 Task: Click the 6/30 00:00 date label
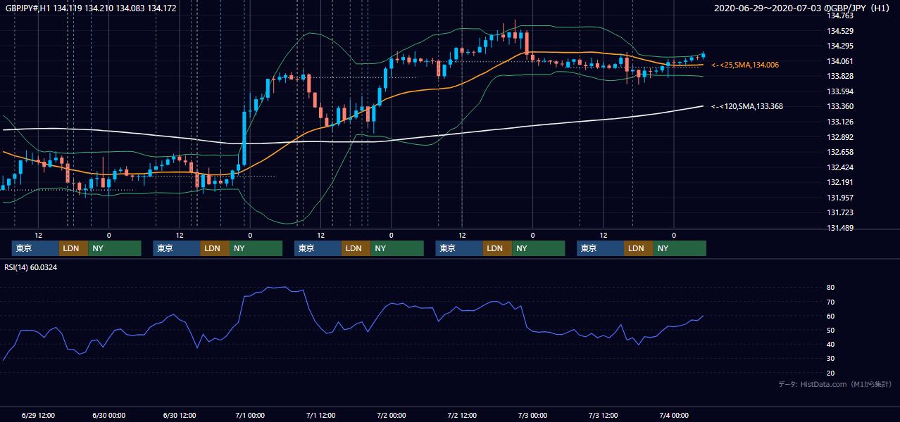click(x=108, y=415)
